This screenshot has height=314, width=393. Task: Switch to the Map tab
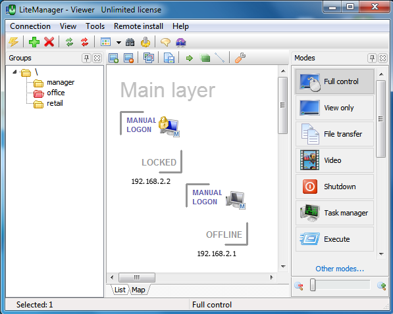coord(139,290)
